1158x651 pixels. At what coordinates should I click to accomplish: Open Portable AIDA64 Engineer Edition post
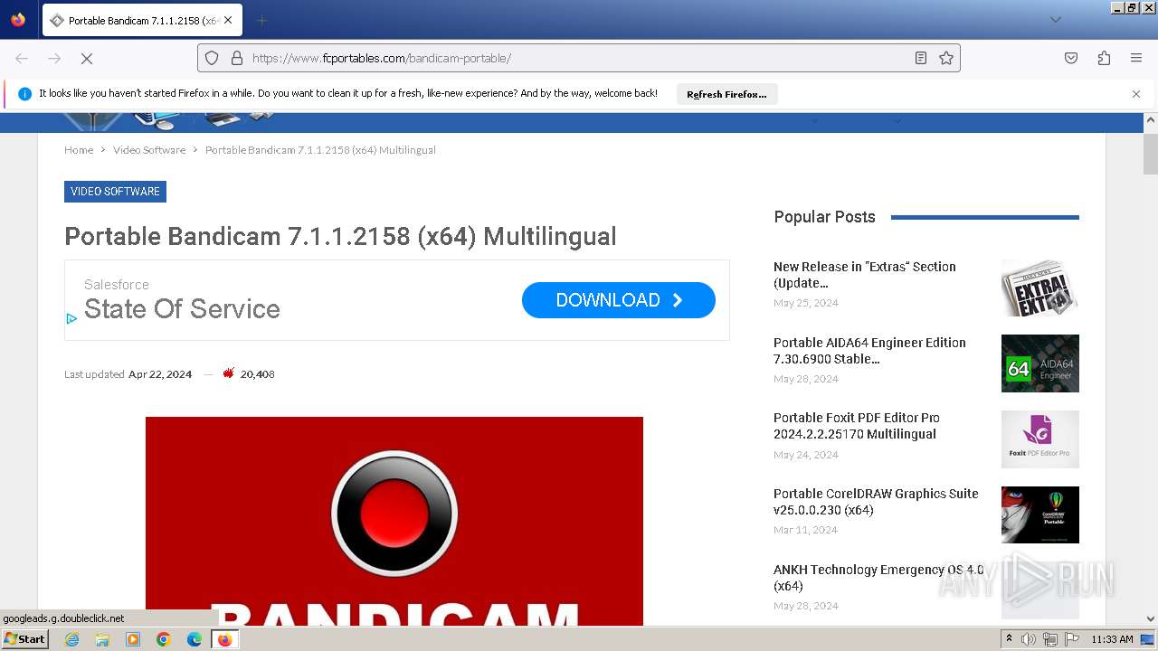[x=869, y=351]
